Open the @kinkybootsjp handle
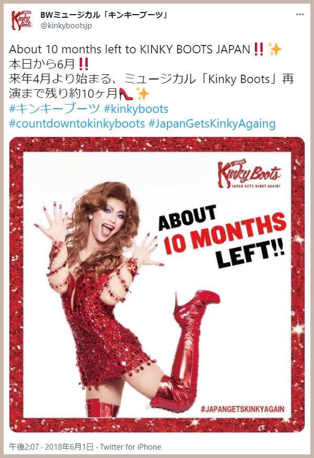Image resolution: width=314 pixels, height=458 pixels. click(x=66, y=26)
